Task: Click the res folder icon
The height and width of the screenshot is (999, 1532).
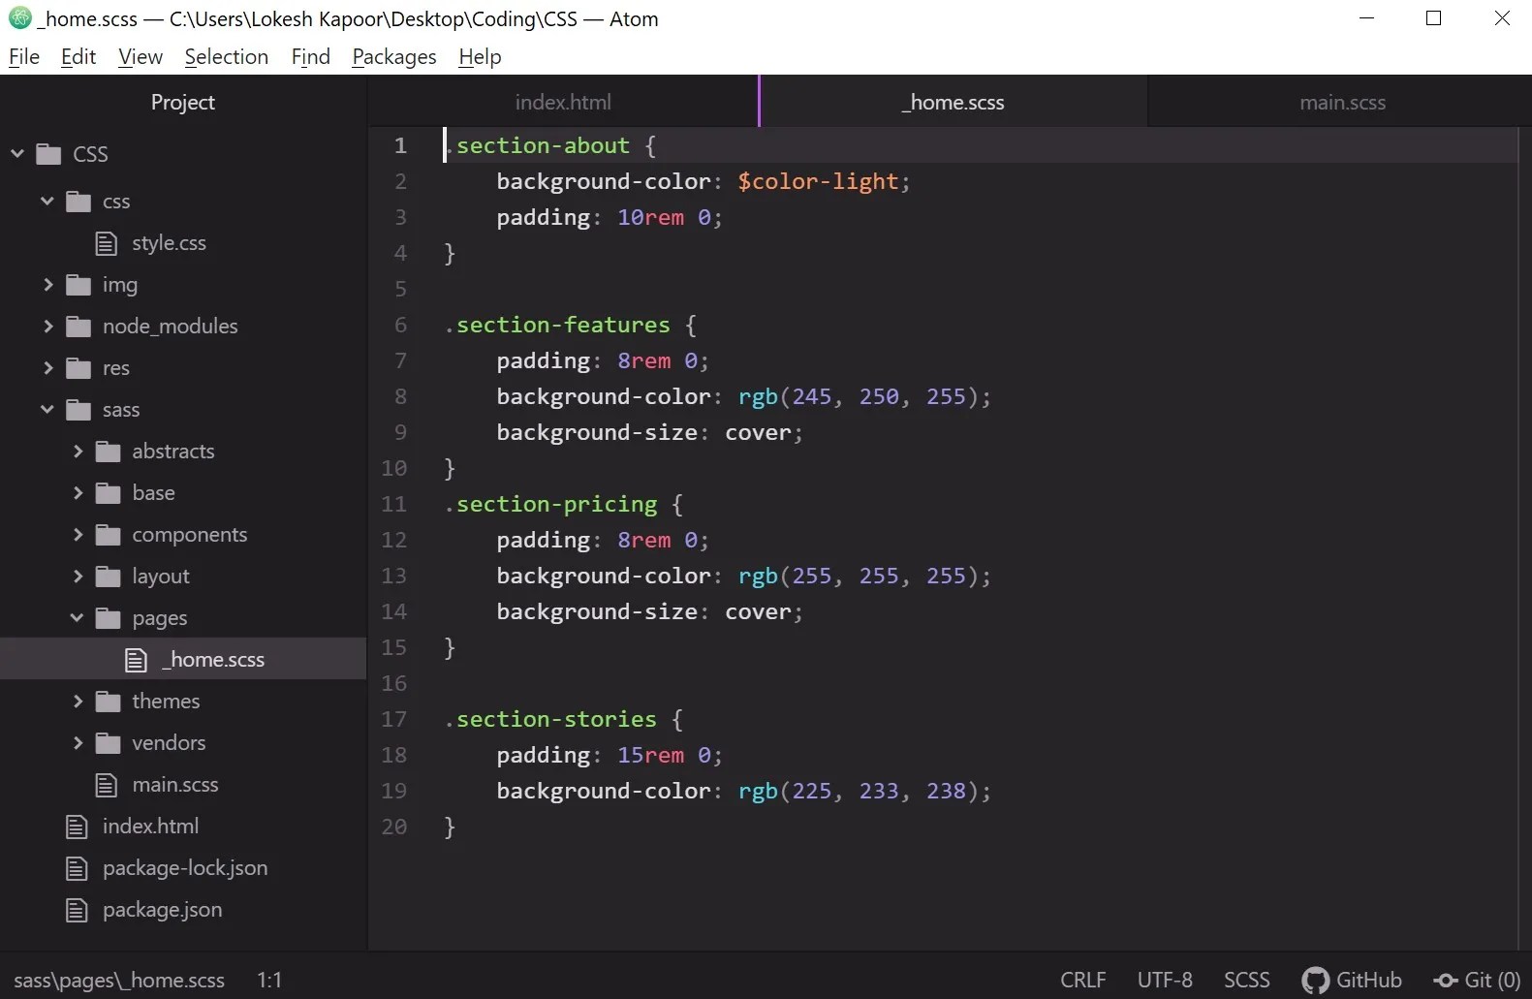Action: point(78,368)
